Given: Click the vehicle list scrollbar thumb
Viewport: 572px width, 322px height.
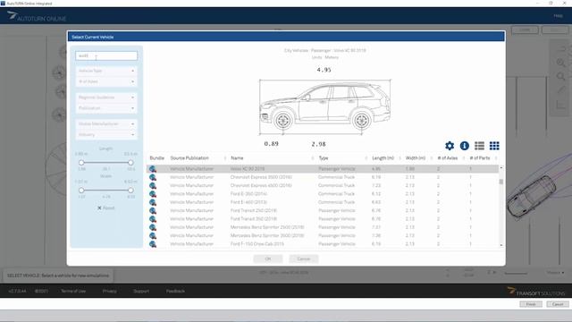Looking at the screenshot, I should click(501, 182).
